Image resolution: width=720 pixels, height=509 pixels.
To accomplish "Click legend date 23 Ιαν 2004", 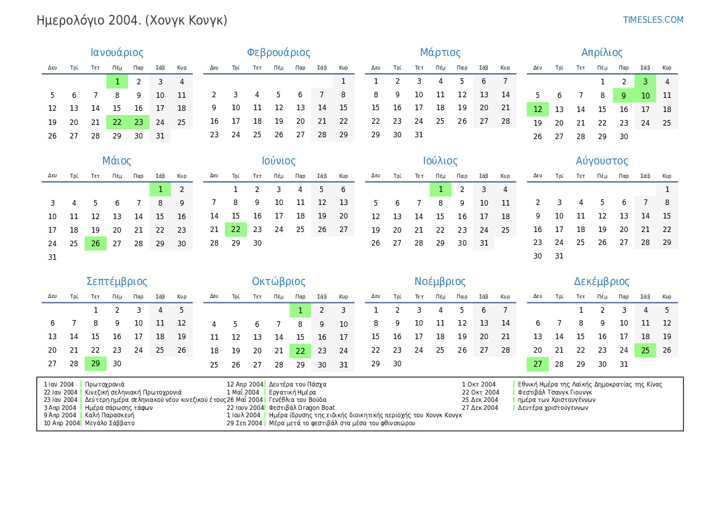I will tap(60, 400).
